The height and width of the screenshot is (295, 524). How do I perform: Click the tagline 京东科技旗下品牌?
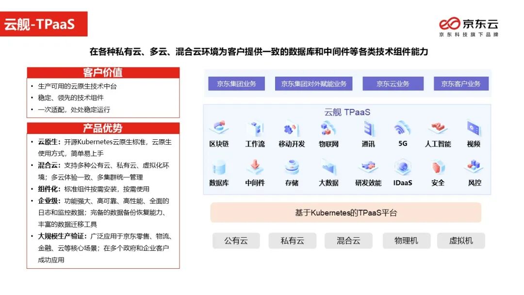[469, 34]
